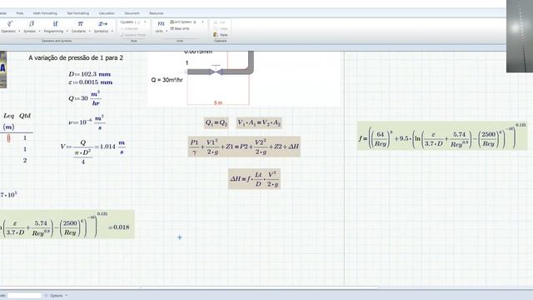Viewport: 533px width, 300px height.
Task: Click the Base Units icon
Action: click(x=172, y=28)
